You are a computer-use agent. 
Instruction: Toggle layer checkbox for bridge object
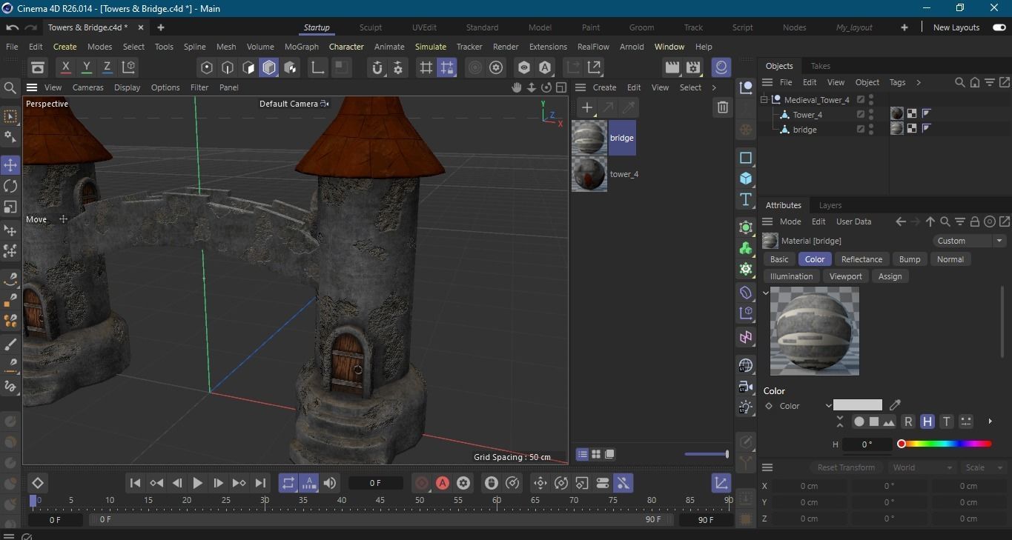click(861, 130)
